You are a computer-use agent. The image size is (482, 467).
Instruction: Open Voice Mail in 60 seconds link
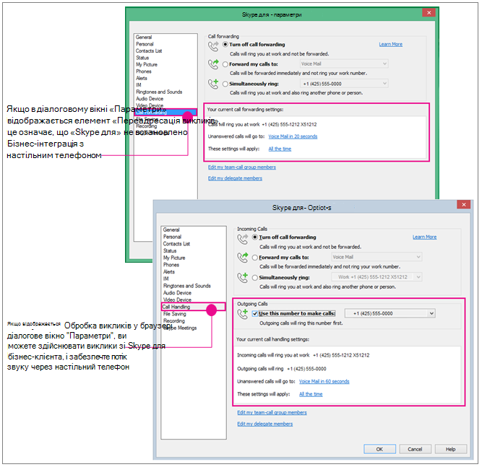tap(324, 381)
